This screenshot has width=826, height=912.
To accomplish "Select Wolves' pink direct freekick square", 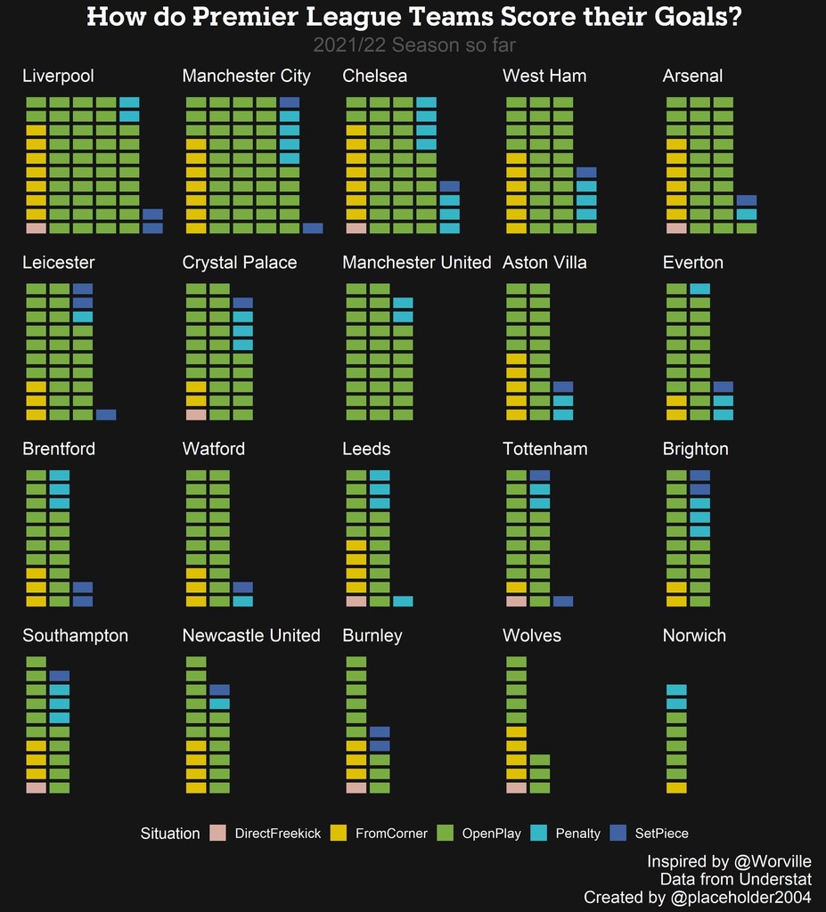I will pyautogui.click(x=516, y=788).
